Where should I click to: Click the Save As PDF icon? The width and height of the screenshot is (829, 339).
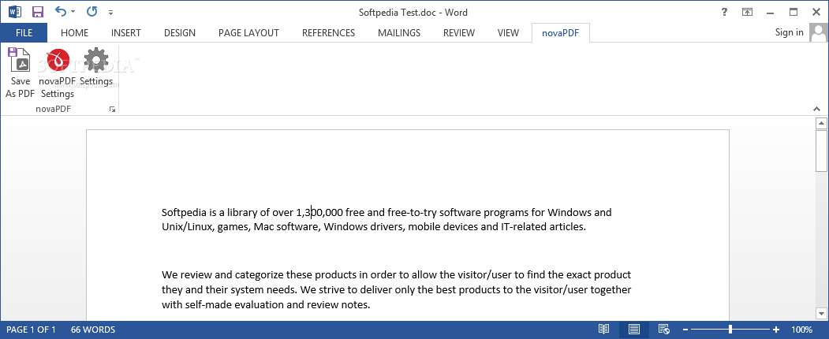[20, 59]
